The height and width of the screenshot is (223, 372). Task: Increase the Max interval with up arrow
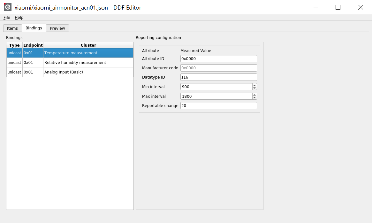point(254,95)
